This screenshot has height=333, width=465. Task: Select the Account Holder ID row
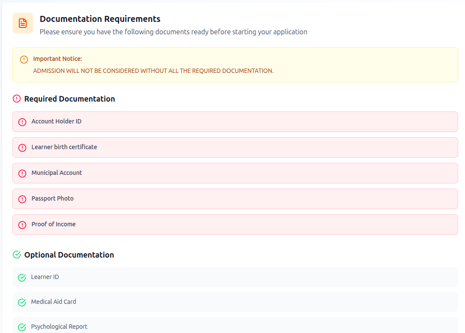(235, 122)
